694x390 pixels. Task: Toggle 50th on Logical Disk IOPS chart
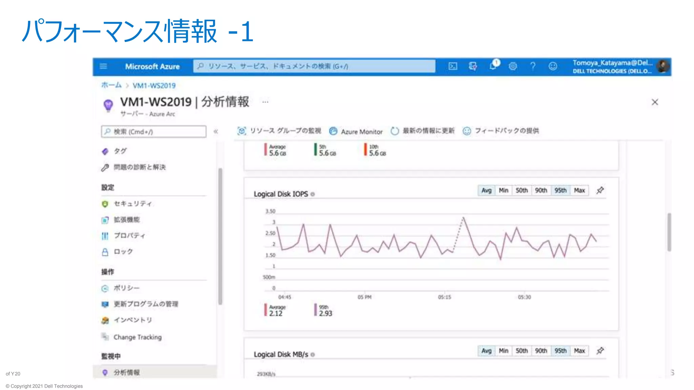tap(522, 191)
